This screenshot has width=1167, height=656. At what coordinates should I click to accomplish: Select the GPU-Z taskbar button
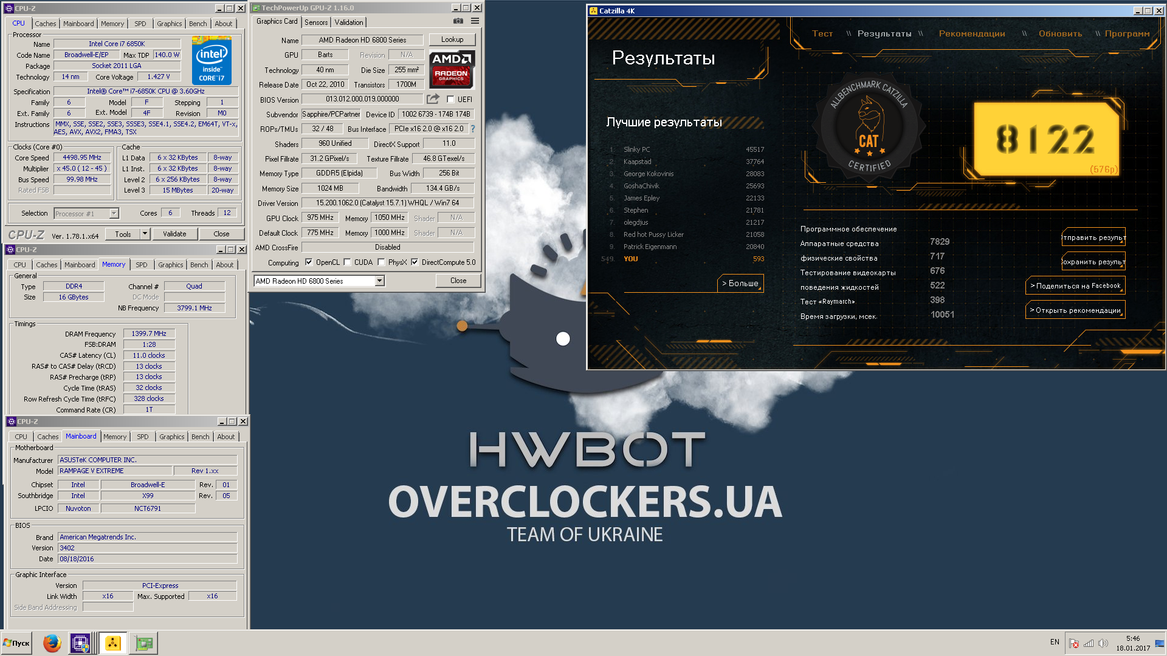(x=144, y=643)
